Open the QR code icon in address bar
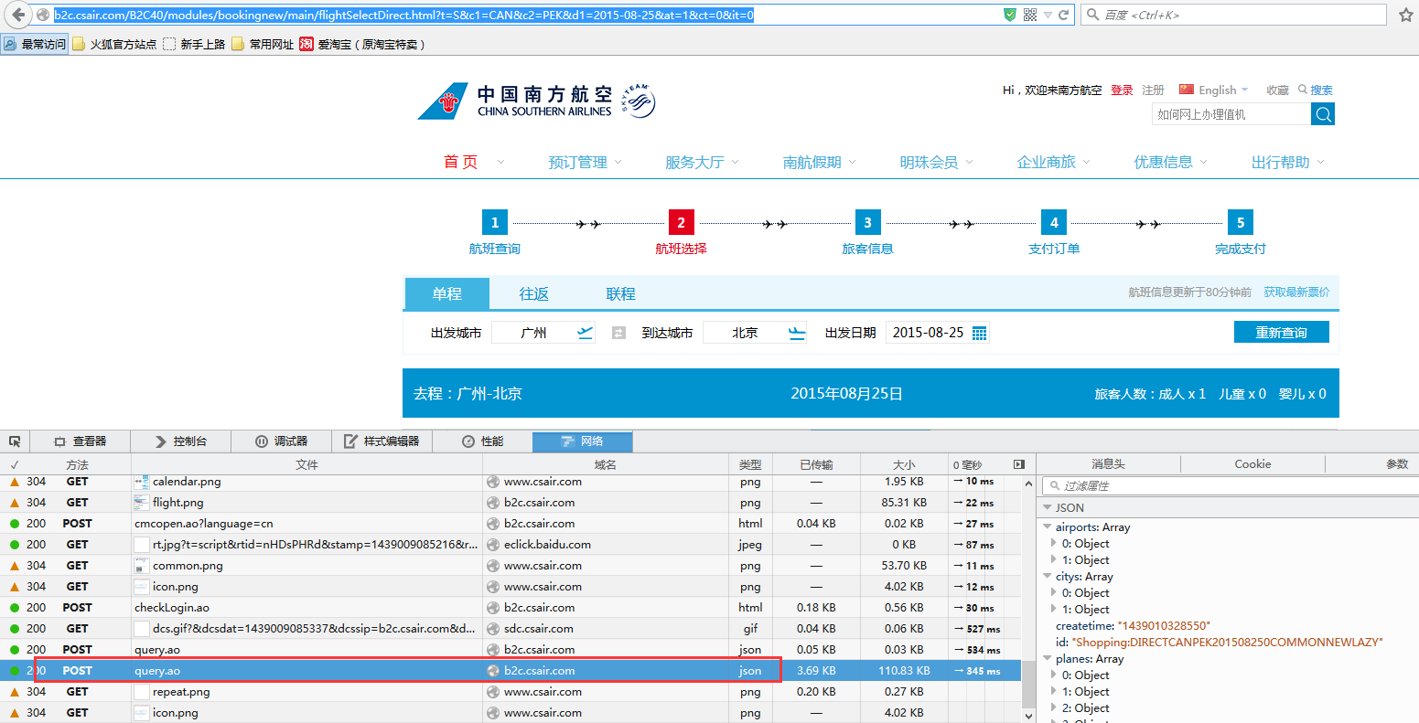The width and height of the screenshot is (1419, 723). pos(1030,15)
